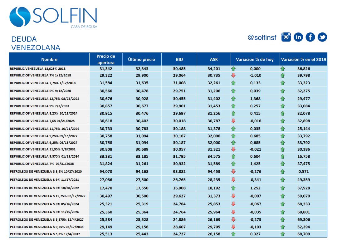This screenshot has width=337, height=245.
Task: Select row 'PETROLEOS DE VENEZUELA S 8,5% 10/27/2020'
Action: (168, 172)
